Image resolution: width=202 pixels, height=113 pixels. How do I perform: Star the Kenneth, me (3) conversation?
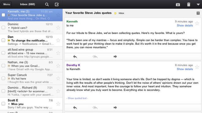pos(58,15)
